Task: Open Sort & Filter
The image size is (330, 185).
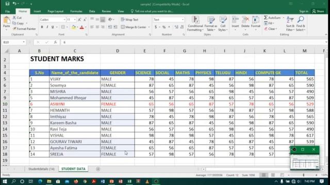Action: click(290, 24)
